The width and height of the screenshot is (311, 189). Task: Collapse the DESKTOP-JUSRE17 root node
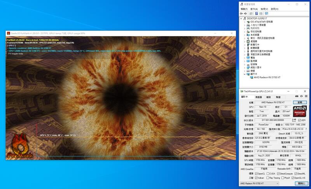click(241, 18)
